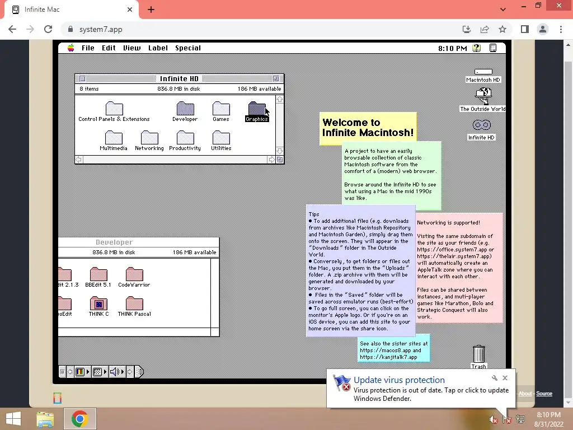Click the Infinite HD window size box
573x430 pixels.
coord(280,160)
